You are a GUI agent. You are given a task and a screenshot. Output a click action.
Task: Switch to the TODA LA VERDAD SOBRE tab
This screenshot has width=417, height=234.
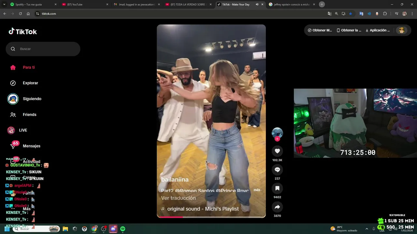188,5
